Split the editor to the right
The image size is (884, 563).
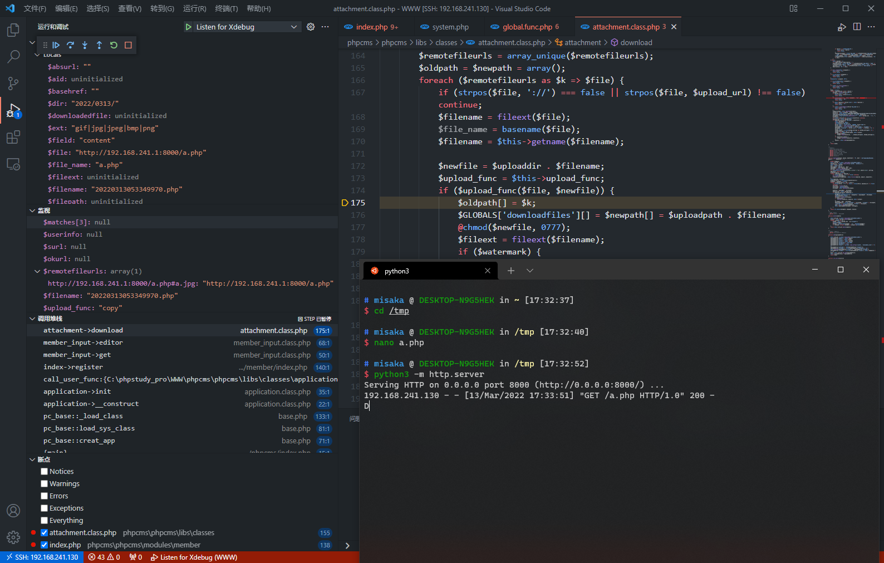(x=857, y=27)
